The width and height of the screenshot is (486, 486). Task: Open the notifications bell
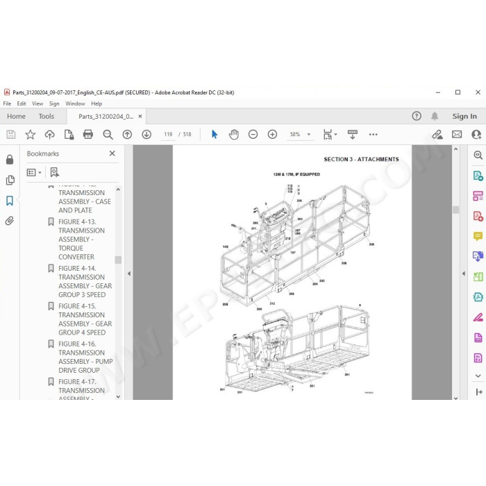[x=435, y=116]
